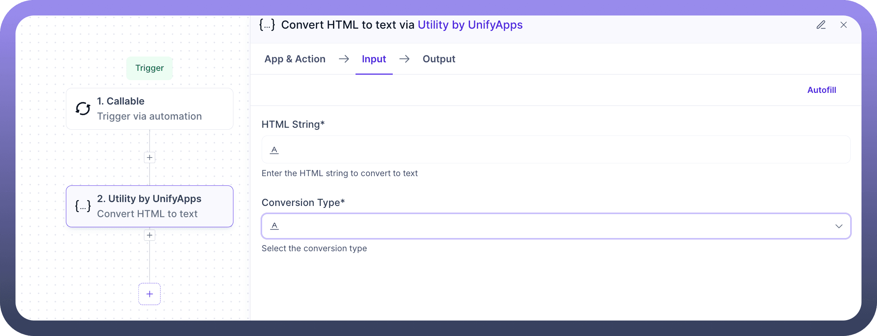The width and height of the screenshot is (877, 336).
Task: Click text type icon in HTML String field
Action: 274,150
